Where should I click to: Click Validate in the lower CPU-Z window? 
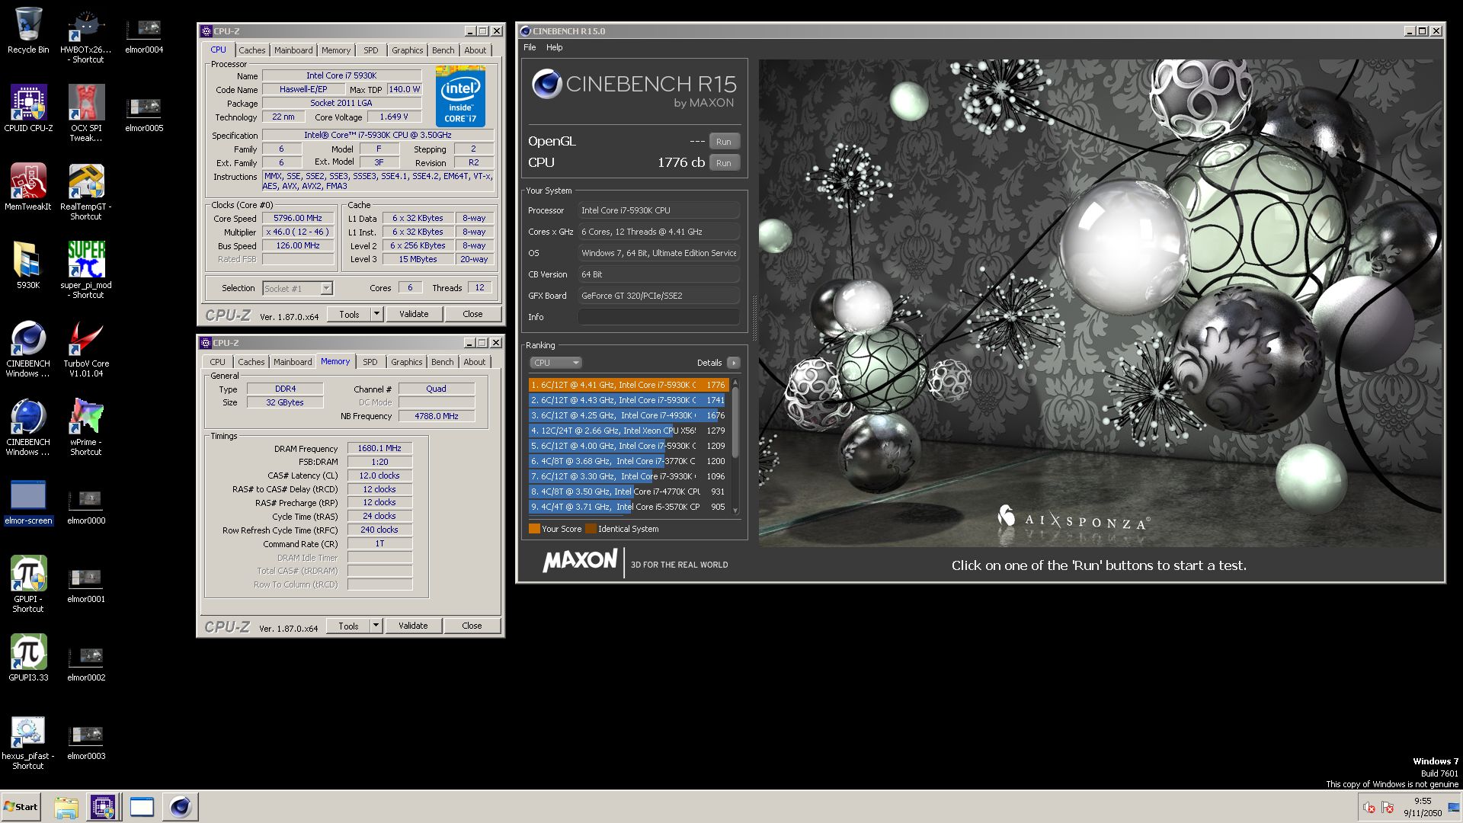(413, 626)
